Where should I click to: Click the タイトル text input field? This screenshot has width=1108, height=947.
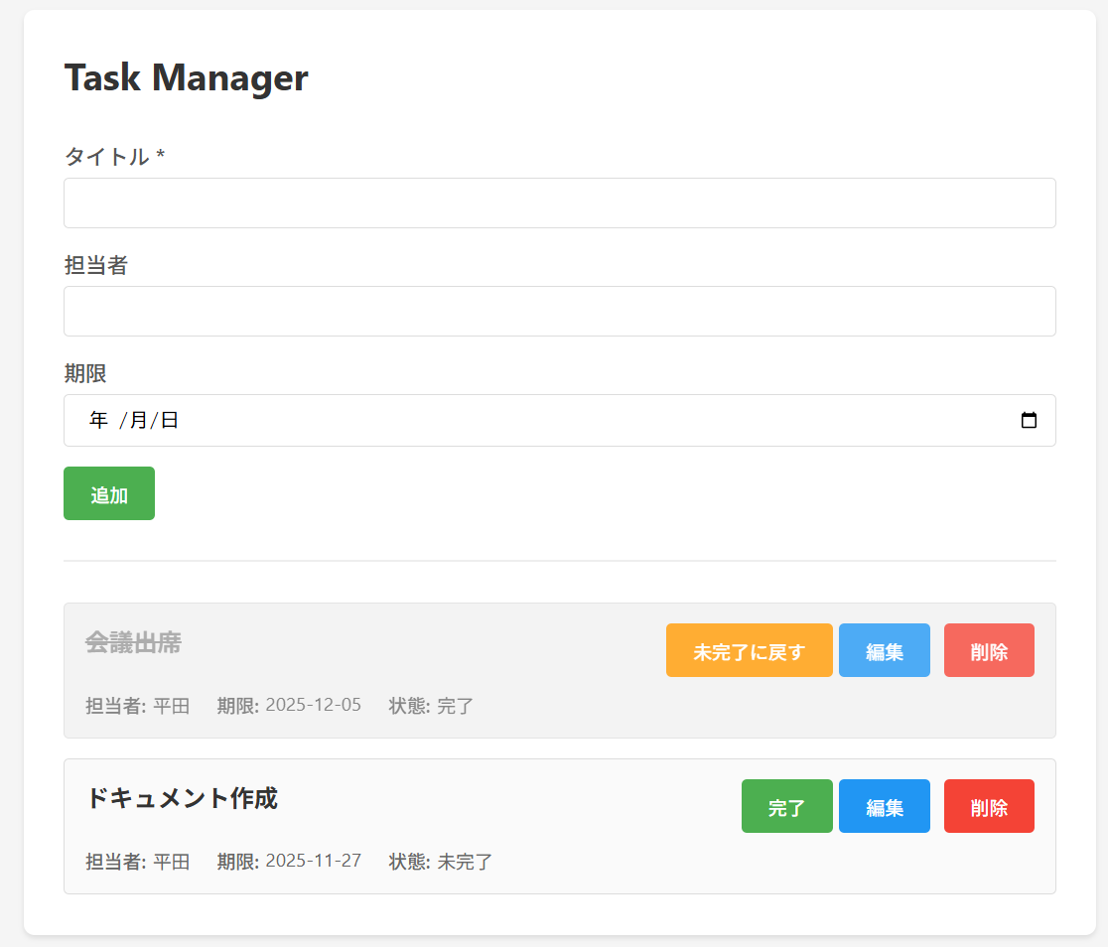[x=559, y=203]
